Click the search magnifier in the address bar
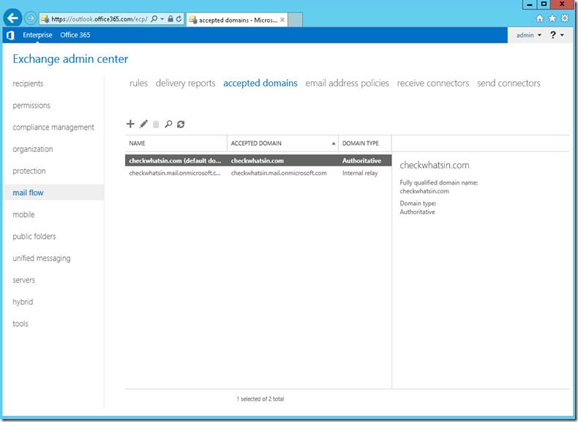 (x=154, y=19)
